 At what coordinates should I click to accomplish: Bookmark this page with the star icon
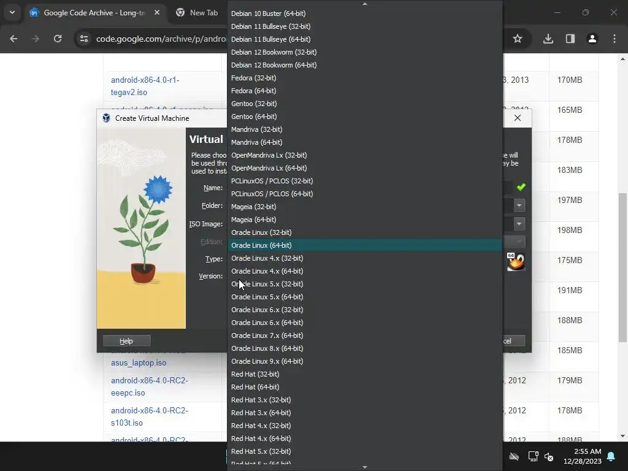(518, 39)
